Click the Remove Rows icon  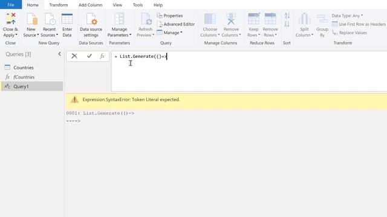tap(270, 19)
